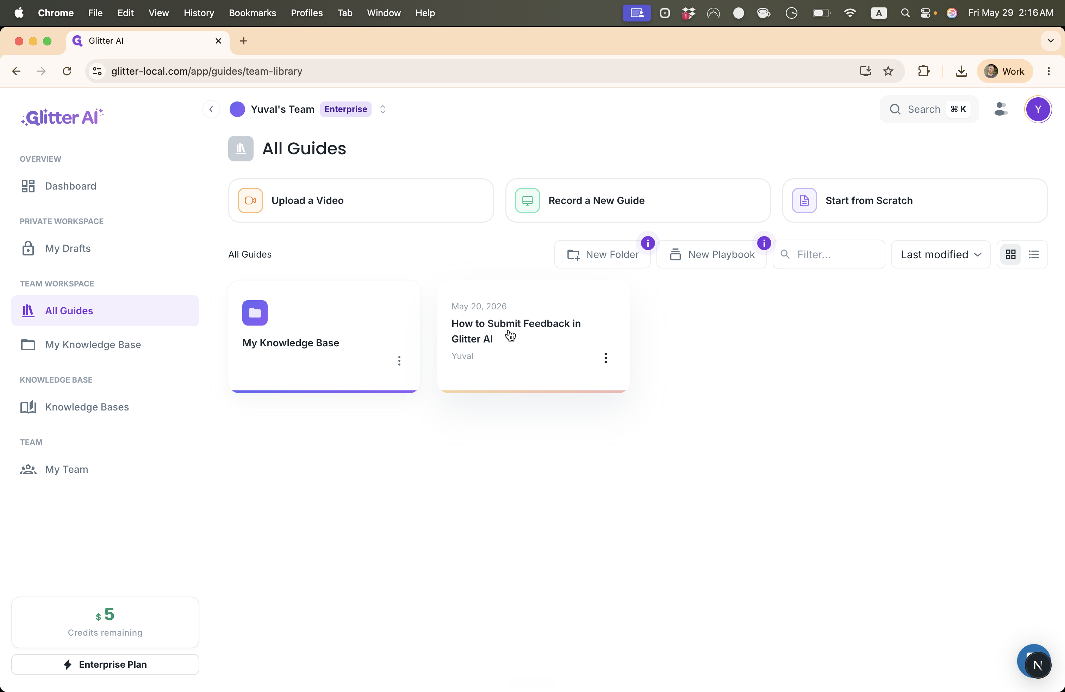This screenshot has height=692, width=1065.
Task: Reload the current page
Action: tap(67, 71)
